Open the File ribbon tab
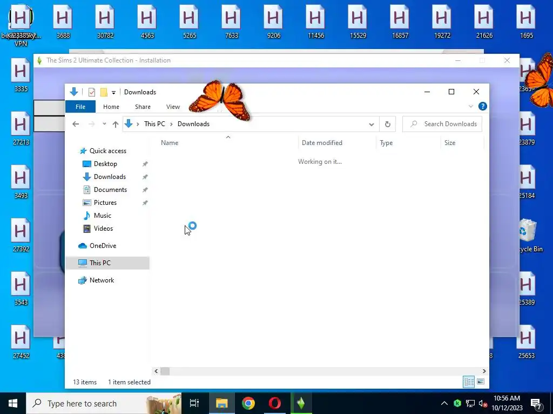The width and height of the screenshot is (553, 414). coord(80,107)
